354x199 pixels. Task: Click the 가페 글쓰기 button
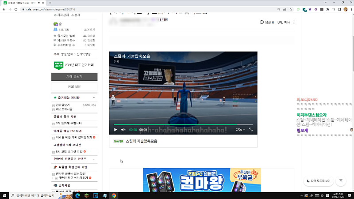(75, 76)
